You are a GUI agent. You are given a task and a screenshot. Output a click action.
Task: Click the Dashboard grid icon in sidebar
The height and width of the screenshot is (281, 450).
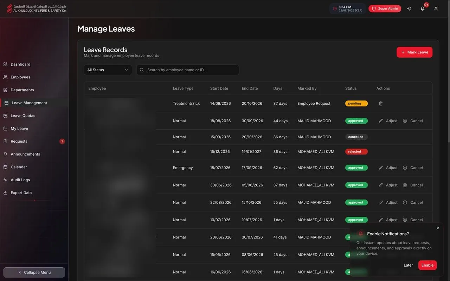click(5, 64)
